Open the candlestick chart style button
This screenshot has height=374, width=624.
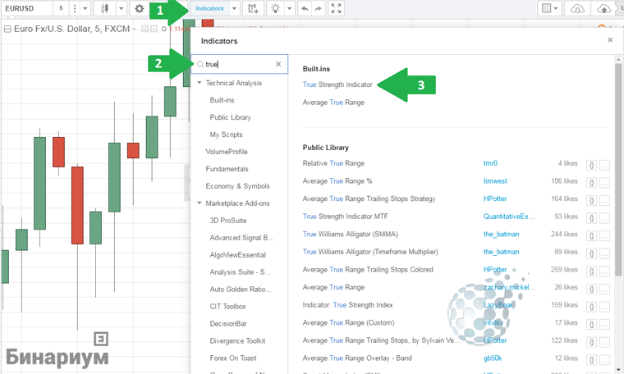tap(104, 8)
